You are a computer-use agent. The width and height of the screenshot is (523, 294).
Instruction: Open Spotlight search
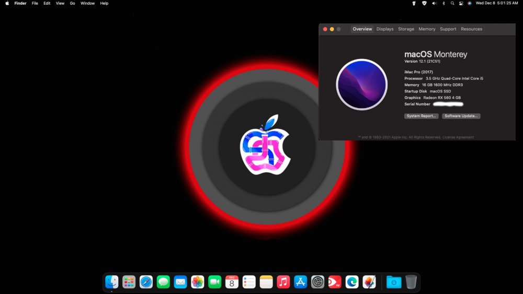[452, 3]
